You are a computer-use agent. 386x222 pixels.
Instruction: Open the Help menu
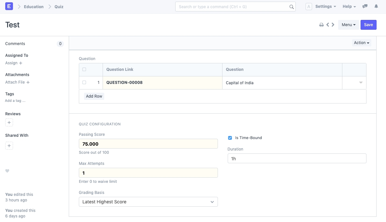pyautogui.click(x=349, y=7)
